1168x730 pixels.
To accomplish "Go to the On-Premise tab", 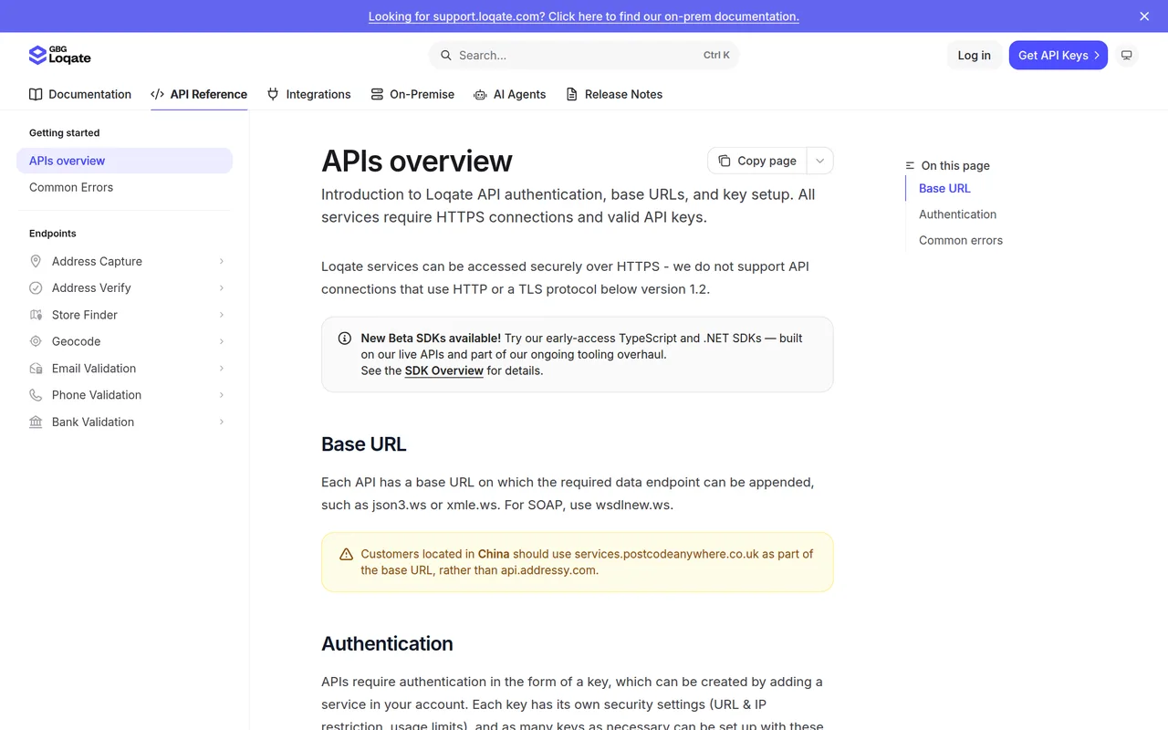I will coord(412,94).
